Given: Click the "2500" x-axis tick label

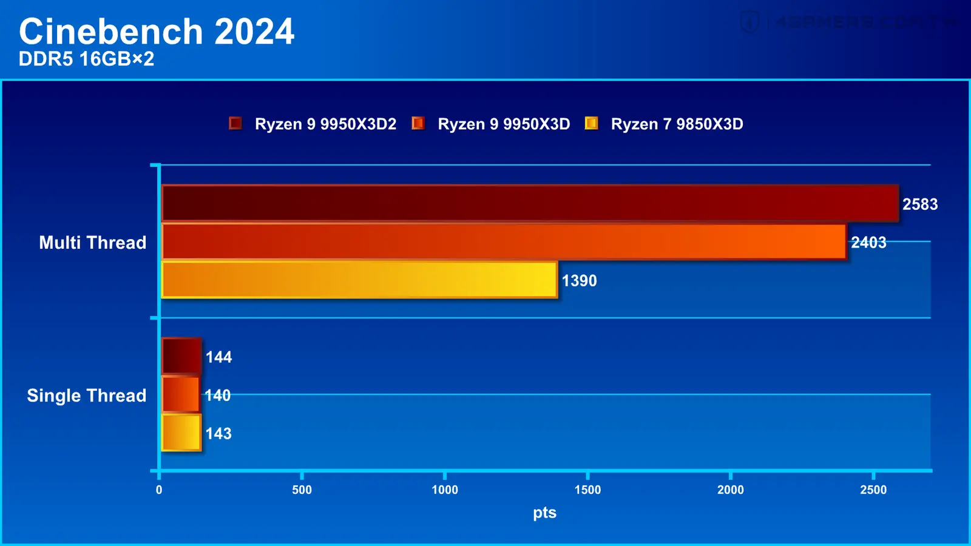Looking at the screenshot, I should click(x=873, y=490).
